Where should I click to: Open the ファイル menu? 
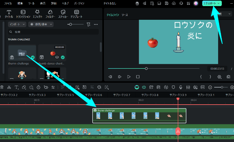[8, 3]
